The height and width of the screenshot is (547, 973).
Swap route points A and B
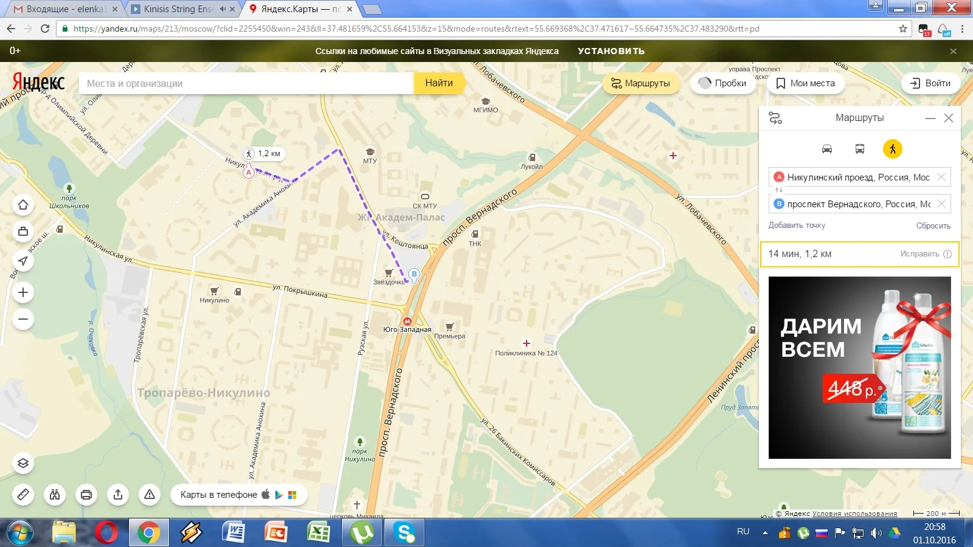[779, 190]
